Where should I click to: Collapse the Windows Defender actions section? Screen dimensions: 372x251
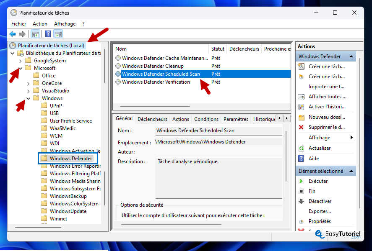[x=351, y=56]
